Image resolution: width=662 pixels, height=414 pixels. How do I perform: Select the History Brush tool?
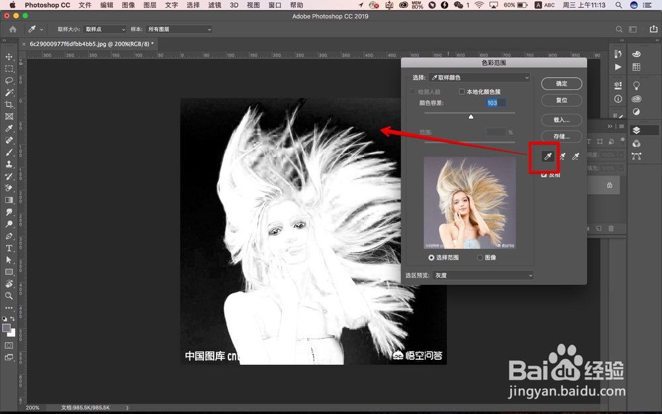tap(9, 176)
